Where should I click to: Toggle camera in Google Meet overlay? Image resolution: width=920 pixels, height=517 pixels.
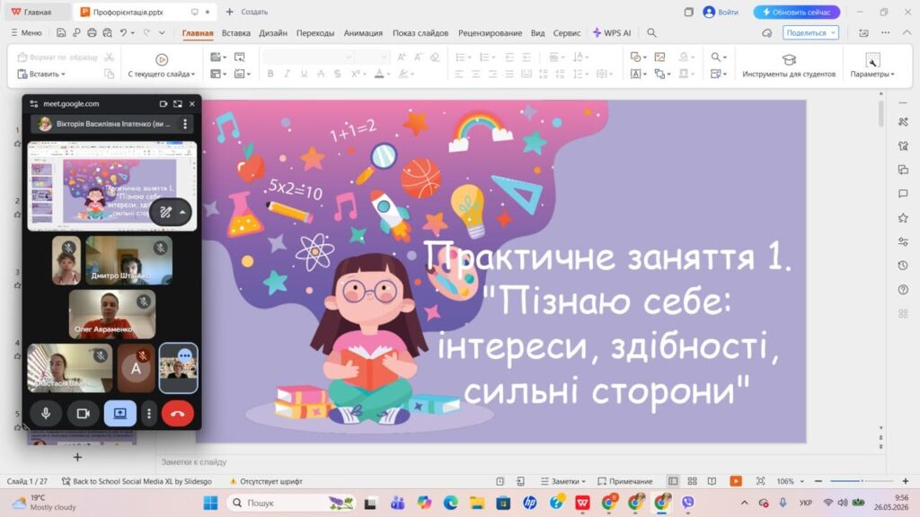[83, 413]
